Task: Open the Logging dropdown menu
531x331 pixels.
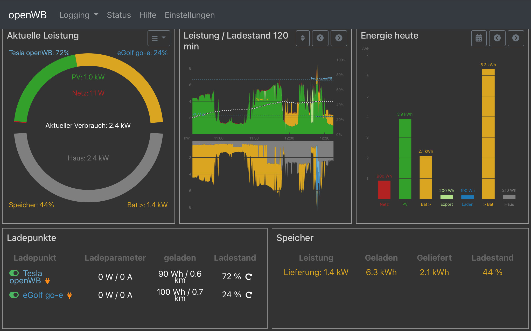Action: (79, 15)
